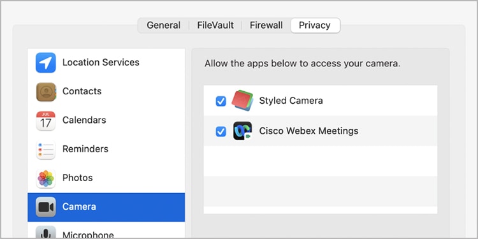The image size is (478, 239).
Task: Select the Reminders list icon
Action: 46,149
